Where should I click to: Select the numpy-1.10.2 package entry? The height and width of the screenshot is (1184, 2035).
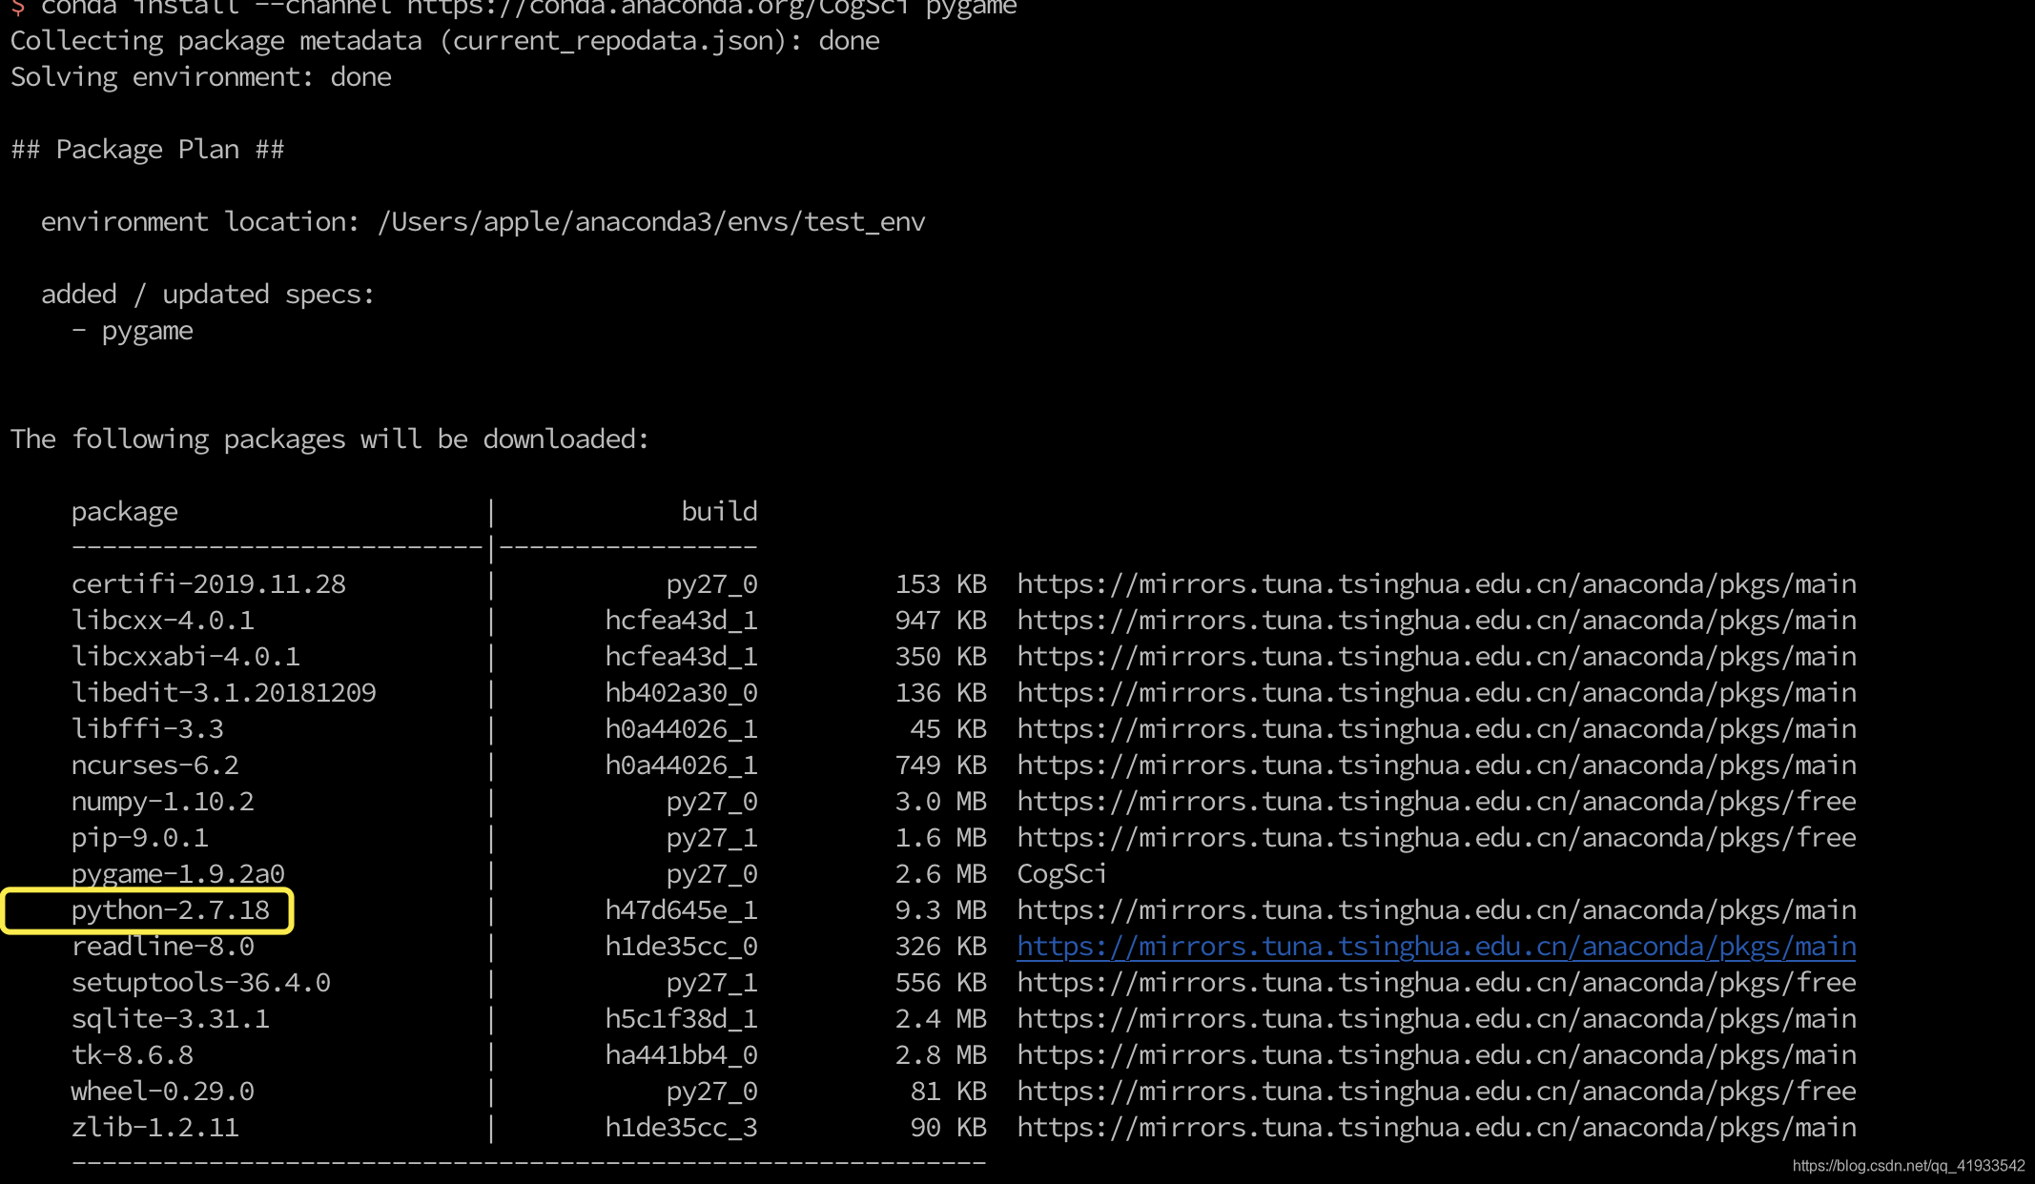pos(163,802)
